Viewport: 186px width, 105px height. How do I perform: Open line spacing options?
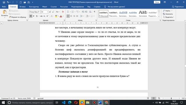(82, 16)
